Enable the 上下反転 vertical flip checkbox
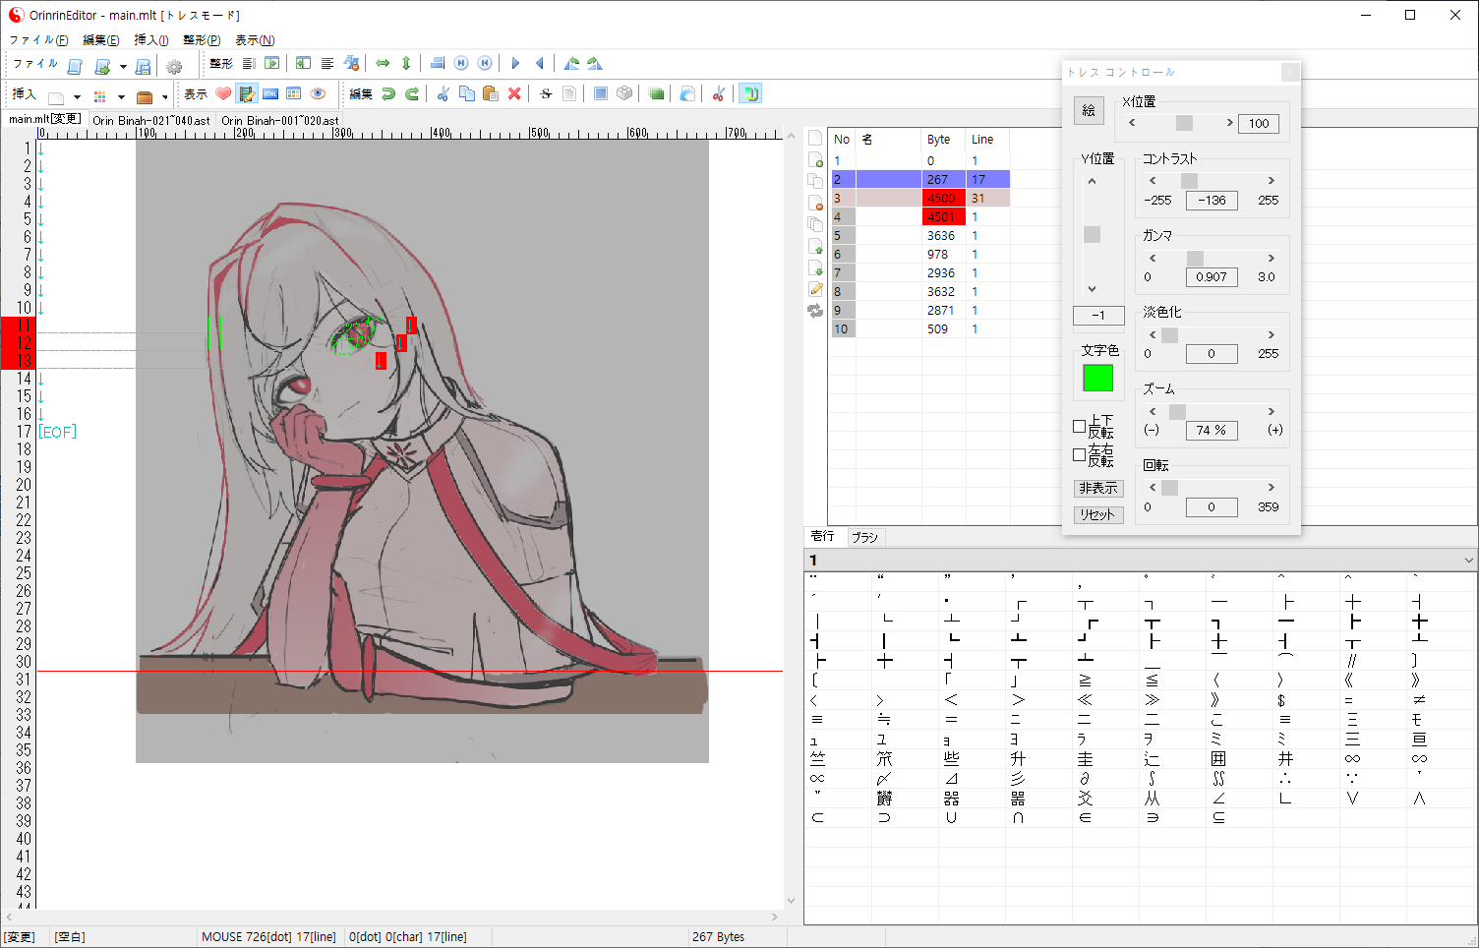This screenshot has height=948, width=1479. click(x=1080, y=426)
